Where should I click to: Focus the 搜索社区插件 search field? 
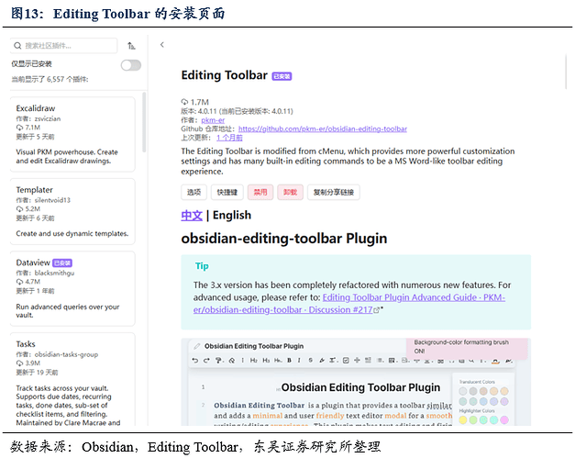click(x=64, y=46)
